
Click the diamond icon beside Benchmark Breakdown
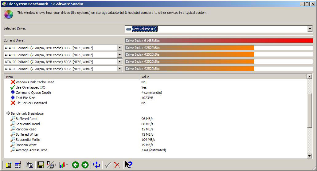[x=8, y=113]
